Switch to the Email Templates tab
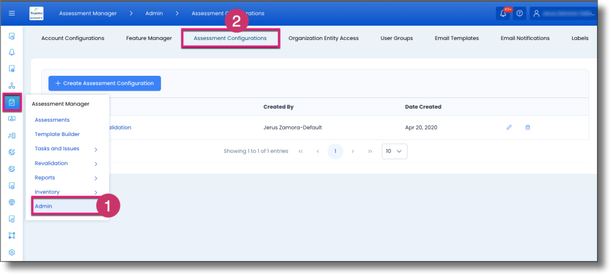 point(456,38)
